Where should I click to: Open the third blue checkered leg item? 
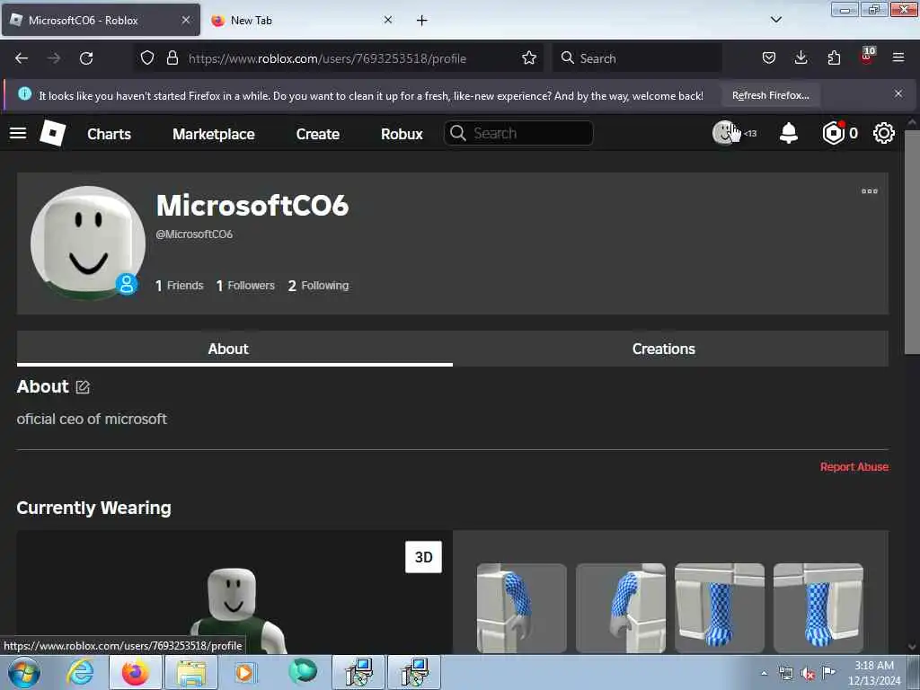pos(720,608)
